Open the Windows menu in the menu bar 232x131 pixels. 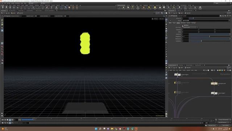(17, 3)
